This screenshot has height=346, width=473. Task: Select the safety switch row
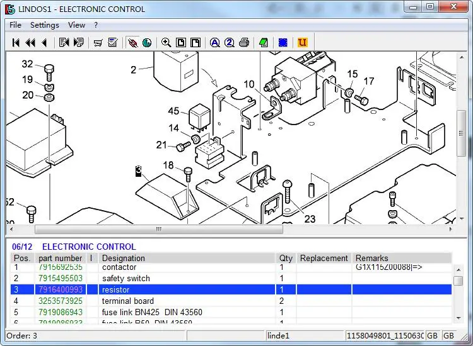(x=231, y=278)
